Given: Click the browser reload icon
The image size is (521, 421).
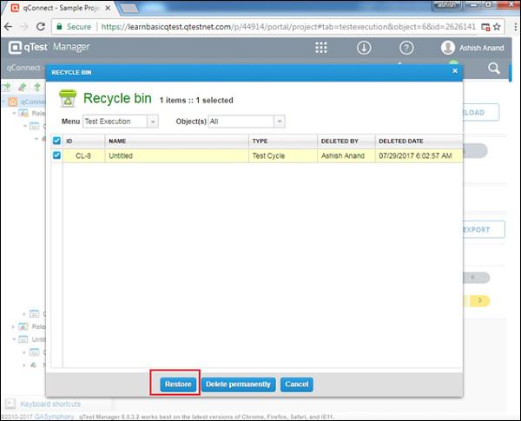Looking at the screenshot, I should click(x=41, y=27).
